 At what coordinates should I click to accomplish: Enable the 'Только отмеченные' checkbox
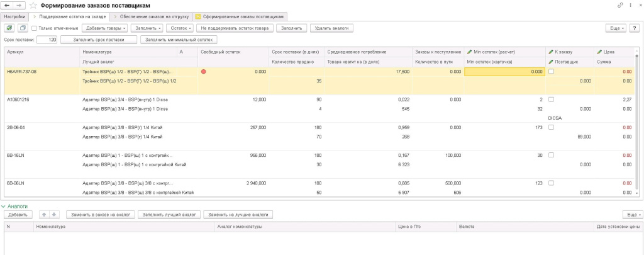point(35,28)
